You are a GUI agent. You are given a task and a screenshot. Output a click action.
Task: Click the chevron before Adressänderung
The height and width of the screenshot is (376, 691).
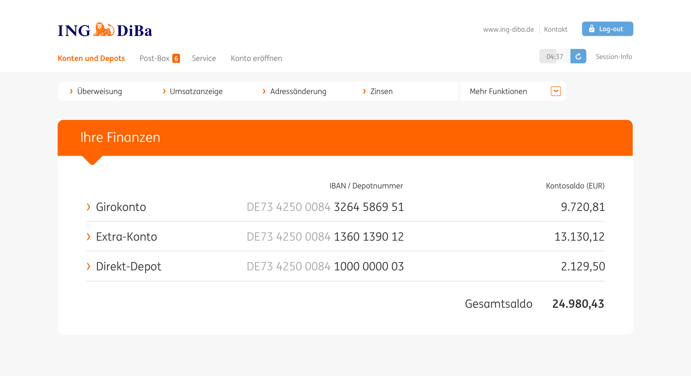(x=264, y=91)
